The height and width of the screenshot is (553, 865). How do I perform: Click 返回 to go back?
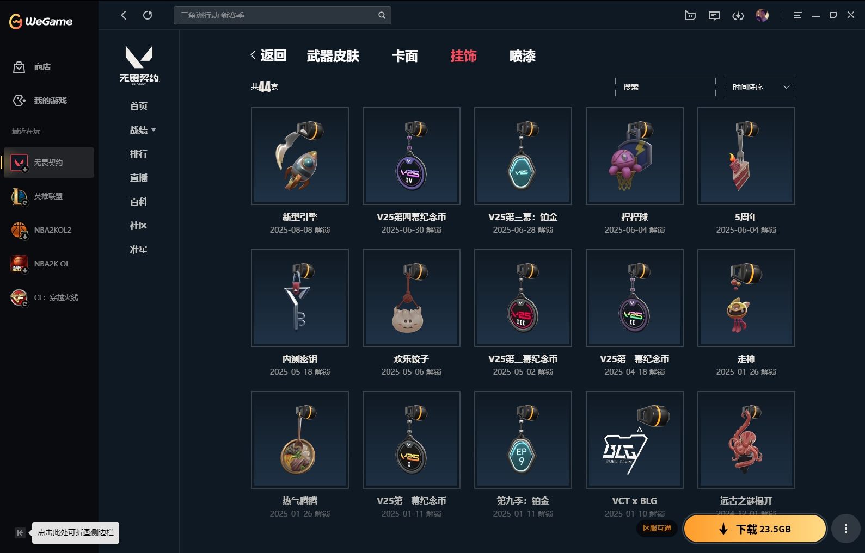coord(268,55)
